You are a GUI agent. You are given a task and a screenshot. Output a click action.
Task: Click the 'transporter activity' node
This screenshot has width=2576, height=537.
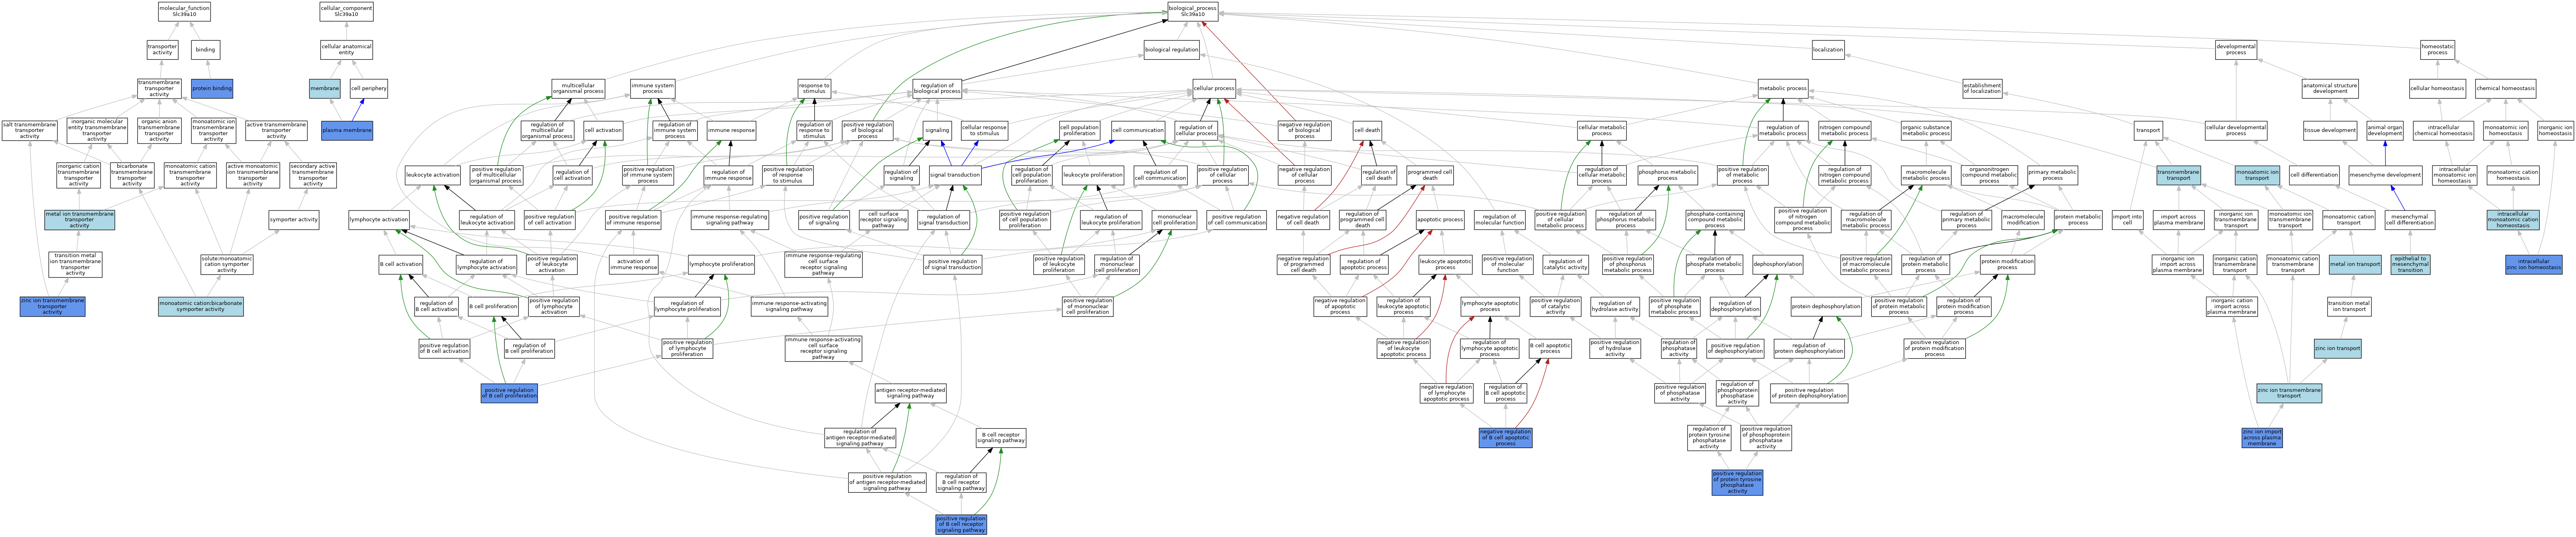(162, 49)
